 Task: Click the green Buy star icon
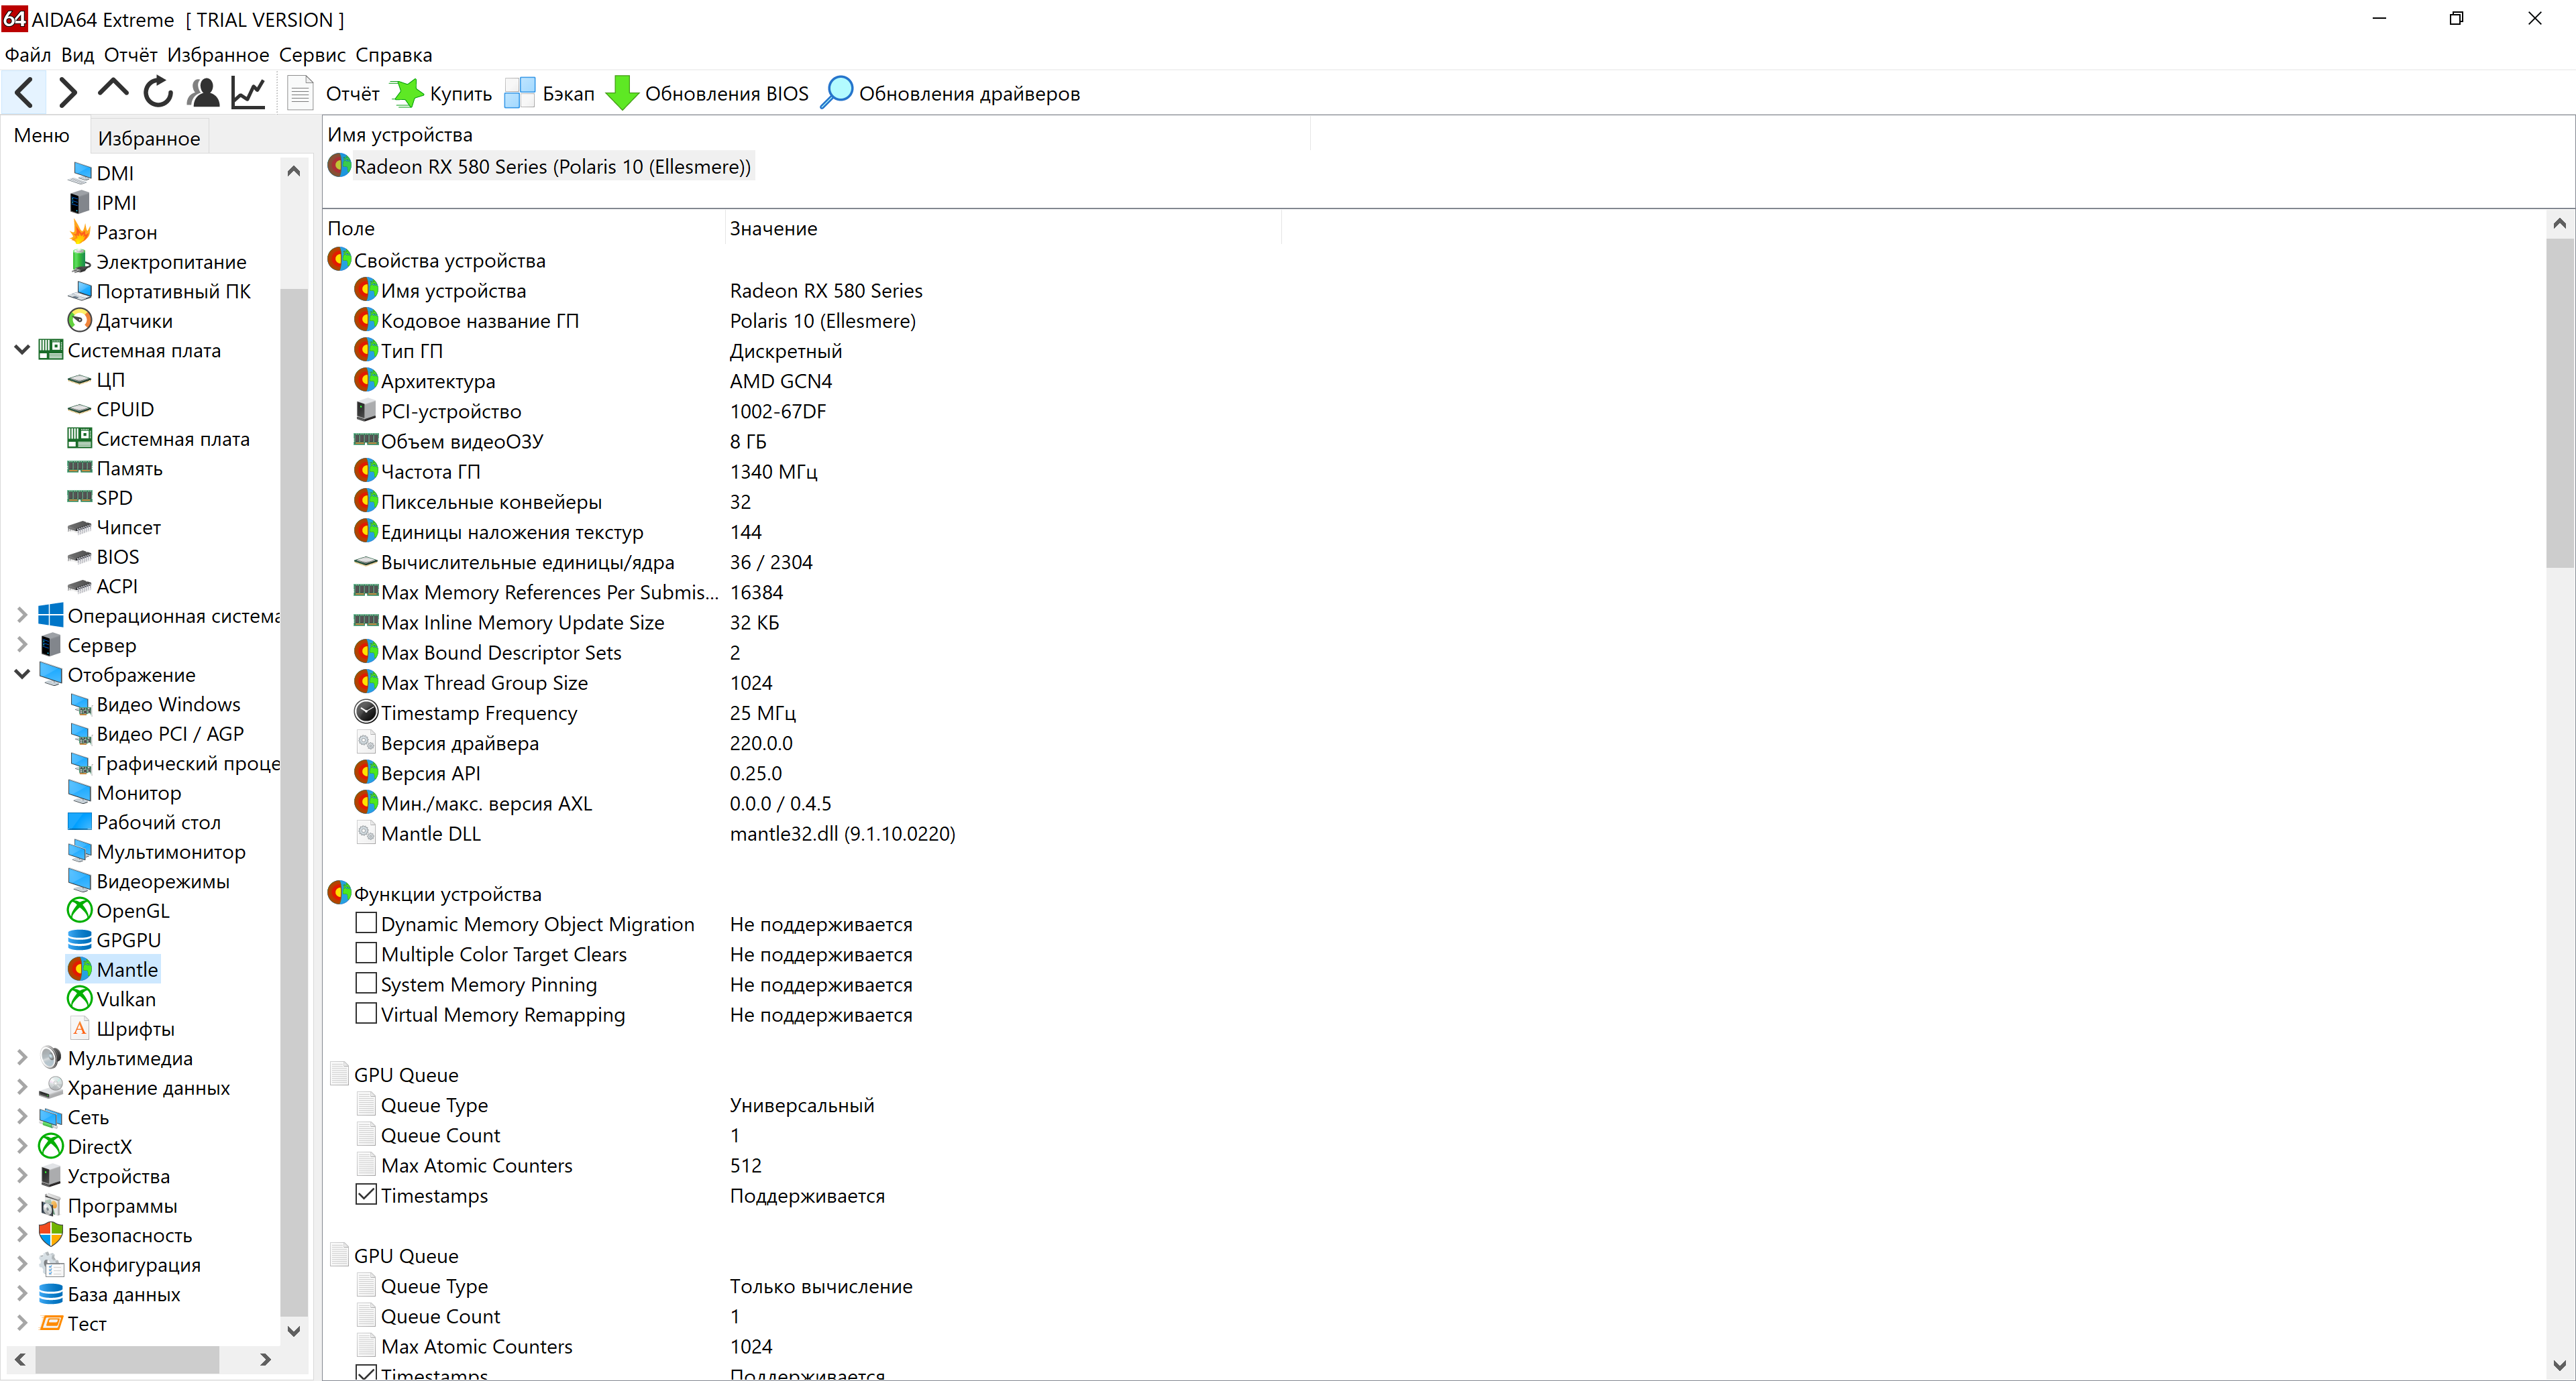(407, 93)
